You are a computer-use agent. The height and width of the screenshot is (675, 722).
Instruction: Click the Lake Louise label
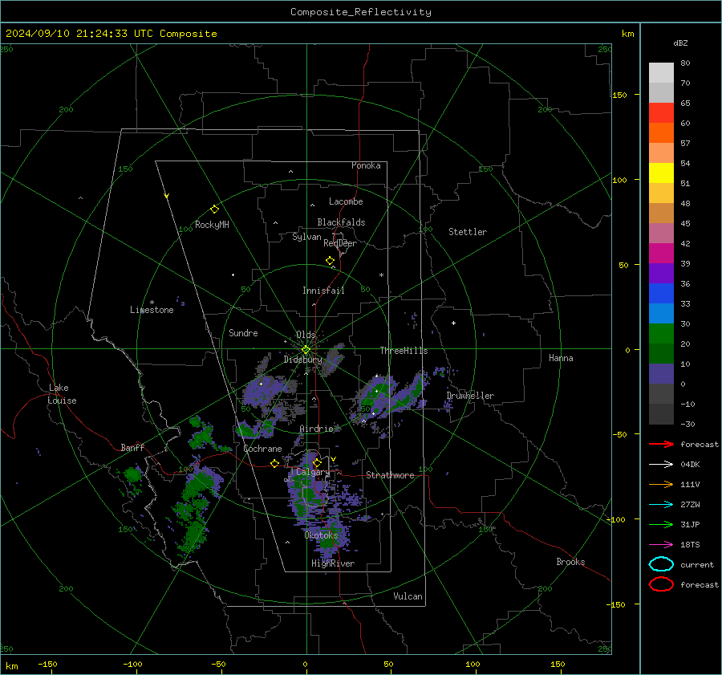(63, 394)
